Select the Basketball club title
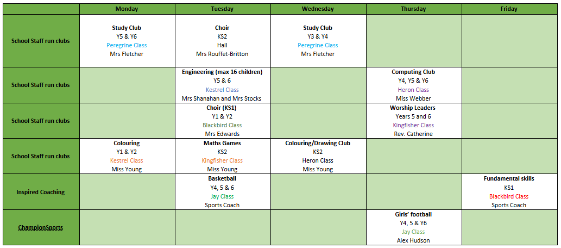This screenshot has height=248, width=561. click(x=222, y=178)
